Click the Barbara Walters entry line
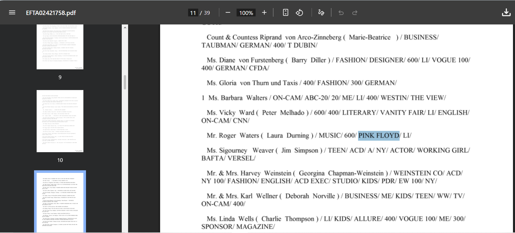Viewport: 515px width, 233px height. click(x=324, y=98)
